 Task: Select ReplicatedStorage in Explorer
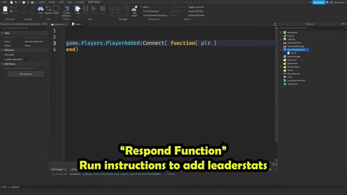point(295,46)
